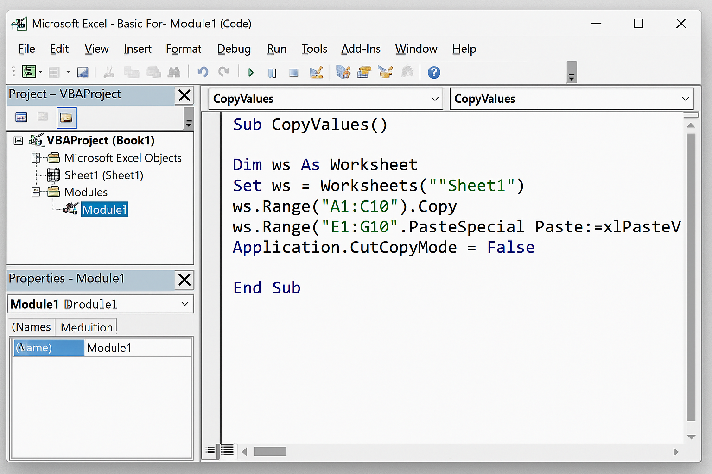
Task: Open the Format menu
Action: point(184,49)
